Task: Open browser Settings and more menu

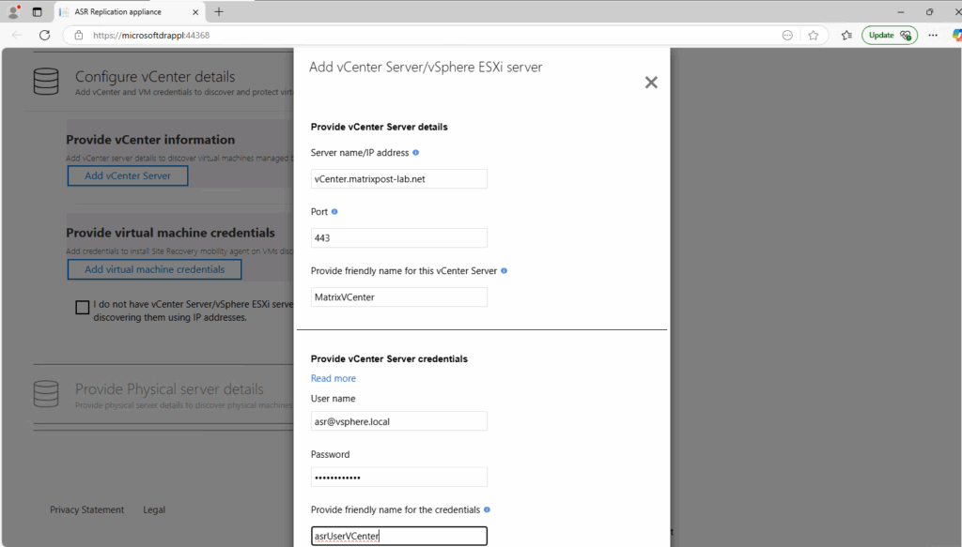Action: (933, 35)
